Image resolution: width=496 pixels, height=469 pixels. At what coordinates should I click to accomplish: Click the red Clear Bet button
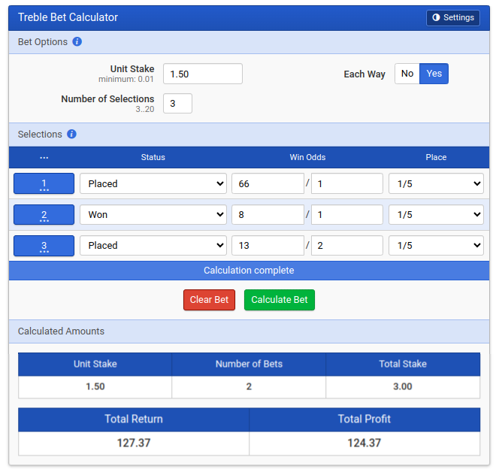209,300
